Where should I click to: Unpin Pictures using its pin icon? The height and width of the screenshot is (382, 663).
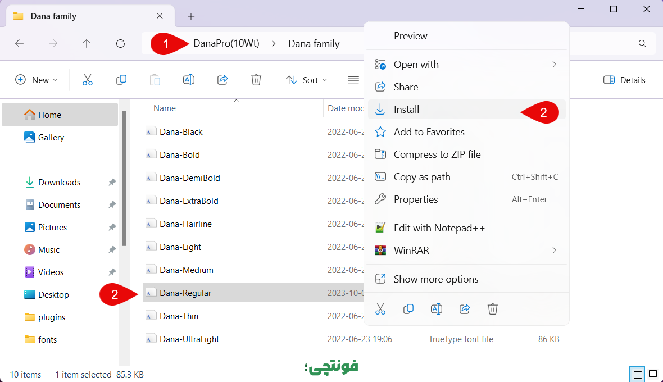112,227
